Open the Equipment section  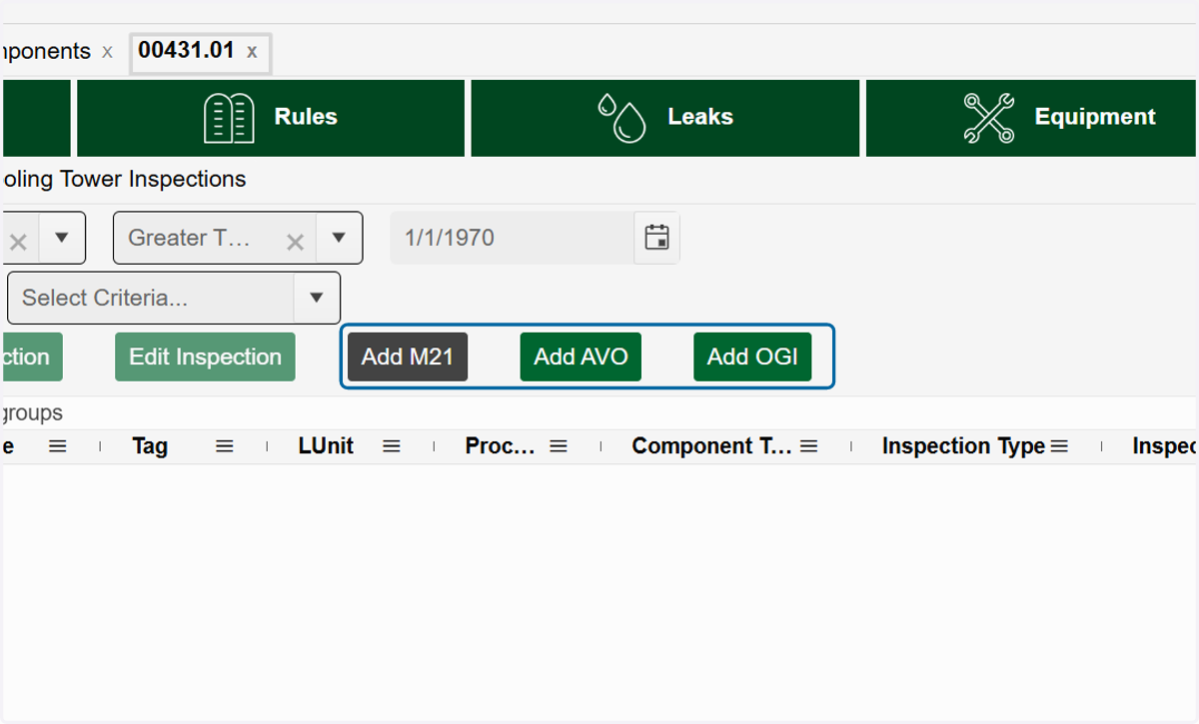[x=1031, y=118]
